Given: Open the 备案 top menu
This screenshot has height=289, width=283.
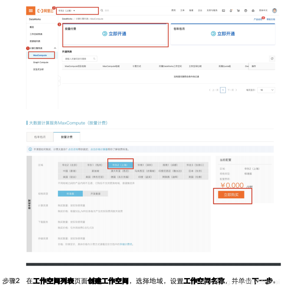Looking at the screenshot, I should (191, 10).
